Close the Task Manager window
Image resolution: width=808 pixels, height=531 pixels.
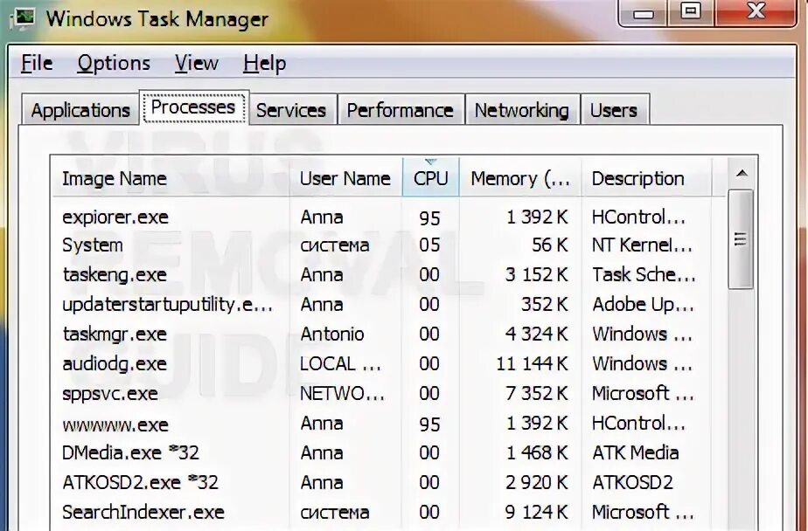point(756,12)
